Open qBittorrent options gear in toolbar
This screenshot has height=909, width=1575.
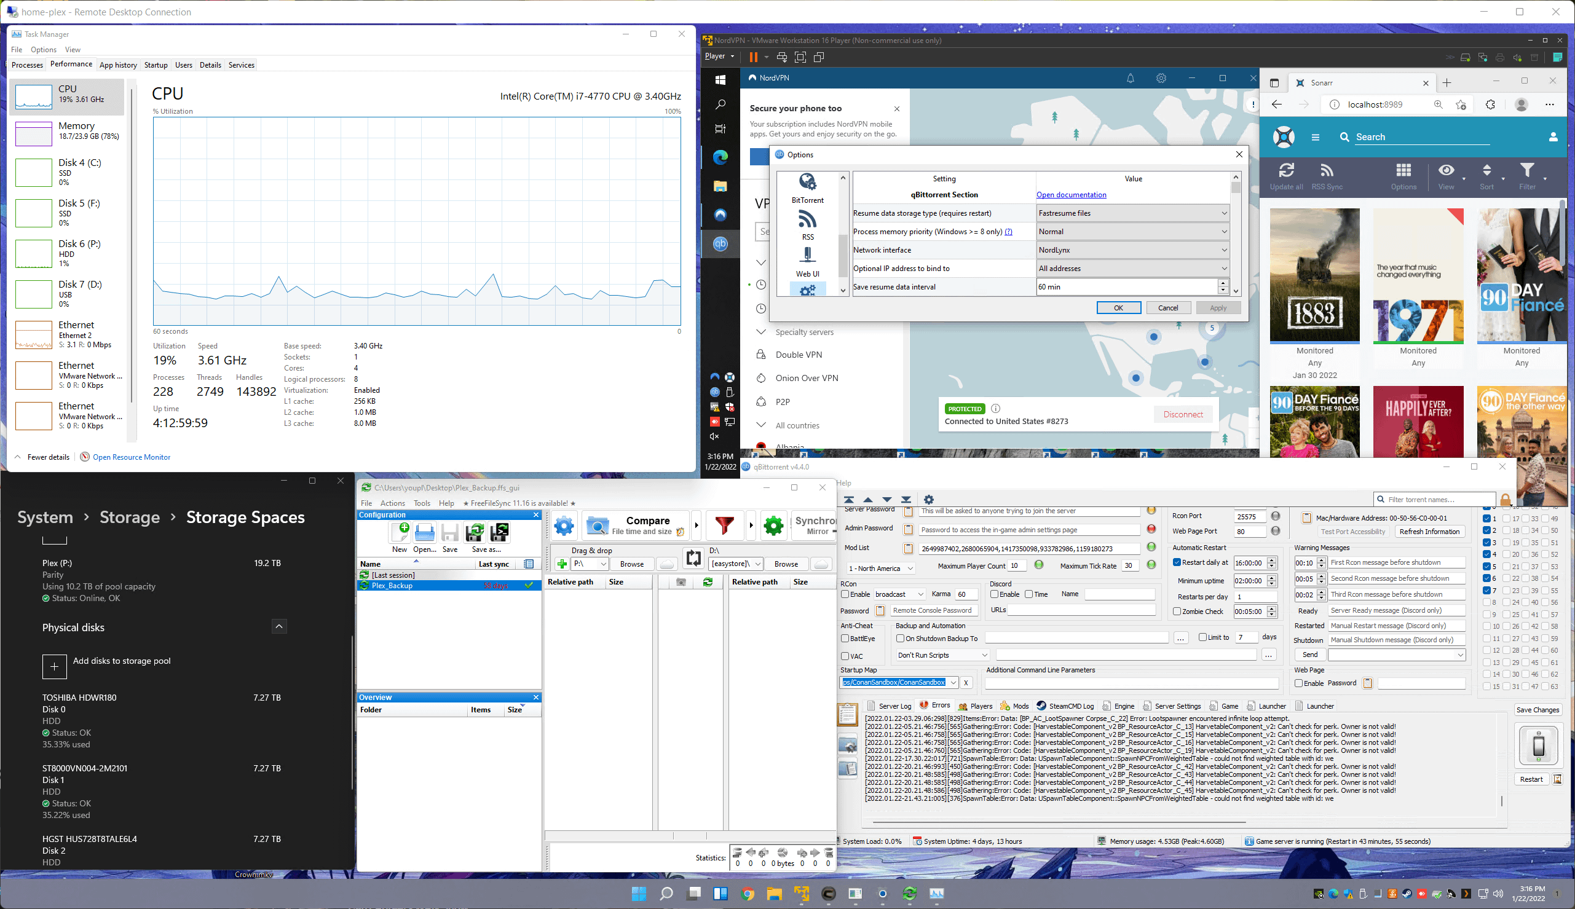click(x=928, y=500)
